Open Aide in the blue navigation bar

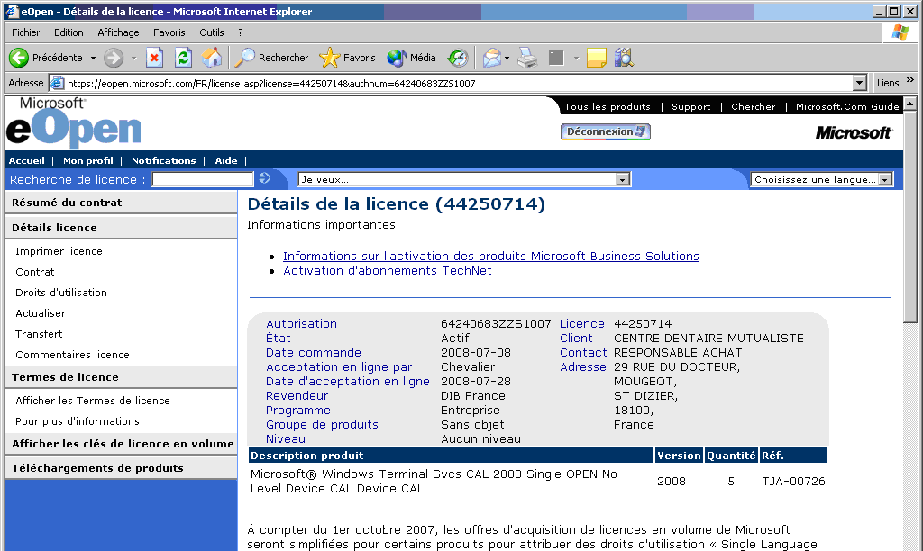226,160
